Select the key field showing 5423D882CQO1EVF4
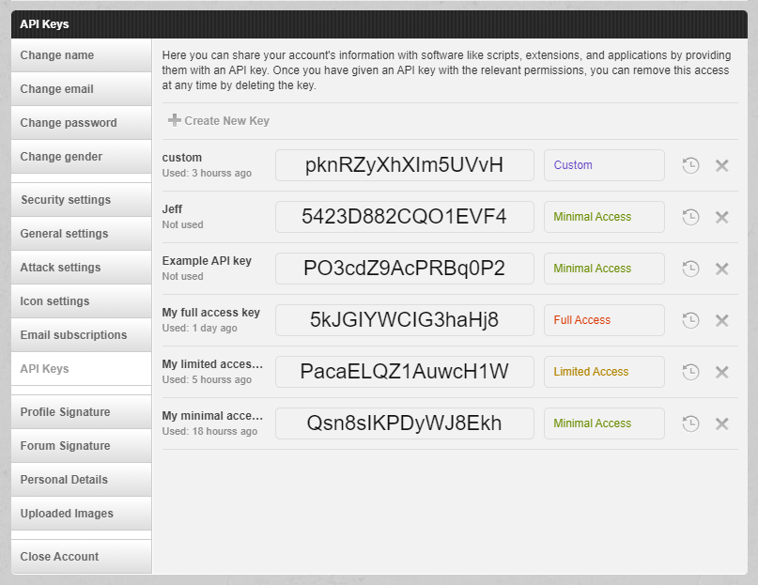Screen dimensions: 758x585 [404, 217]
